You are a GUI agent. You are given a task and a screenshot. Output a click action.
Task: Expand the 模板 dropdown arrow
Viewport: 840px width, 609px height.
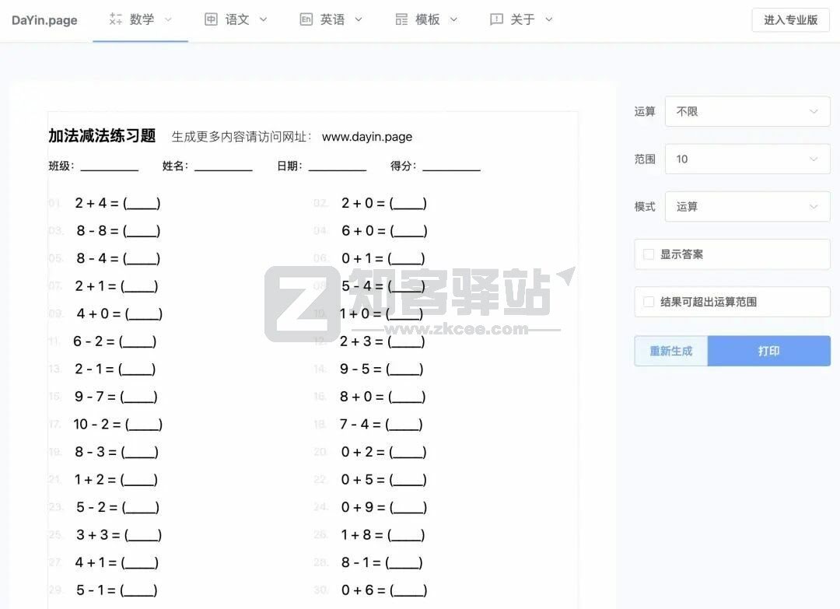tap(453, 19)
